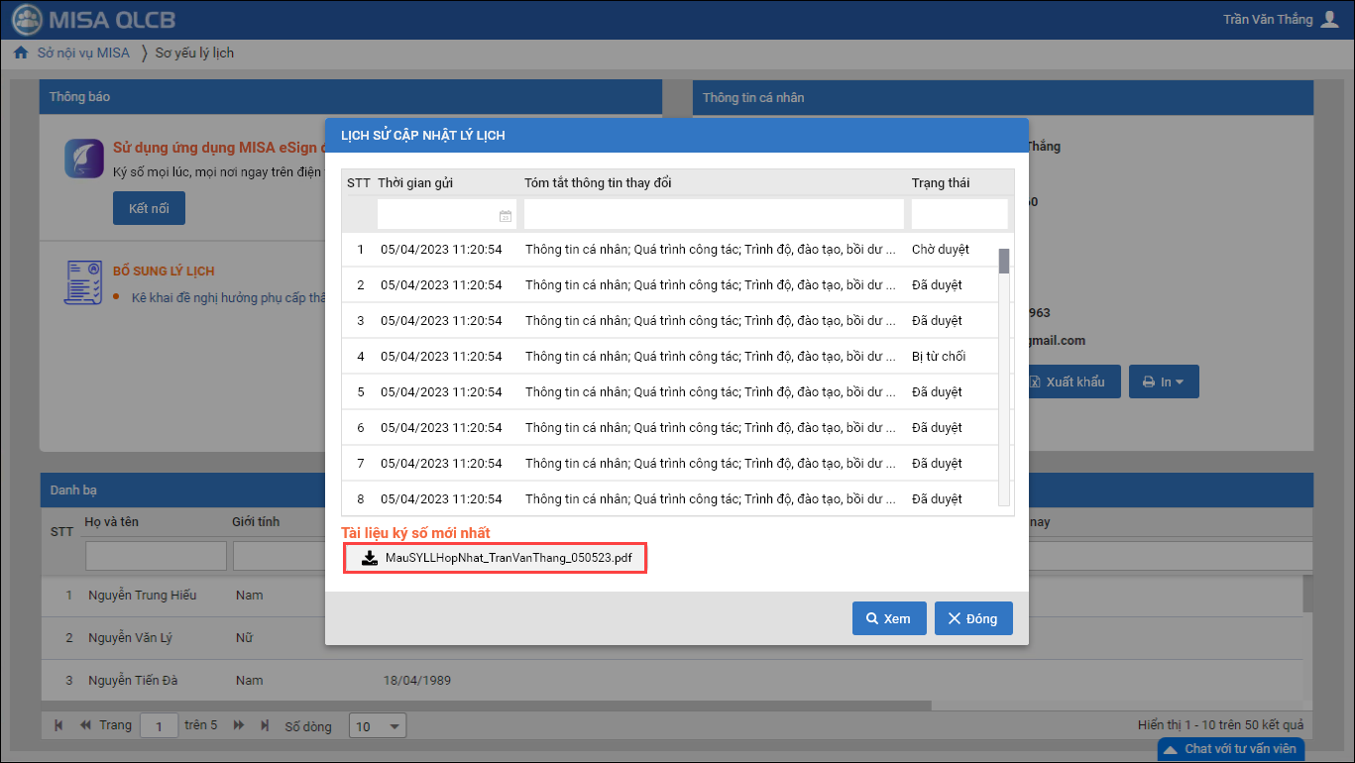Click download icon beside the PDF file
The height and width of the screenshot is (763, 1355).
click(x=370, y=558)
